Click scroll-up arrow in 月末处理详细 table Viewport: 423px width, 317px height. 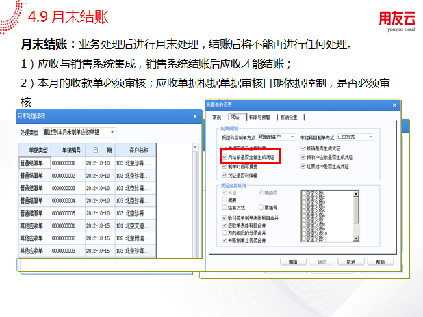196,147
